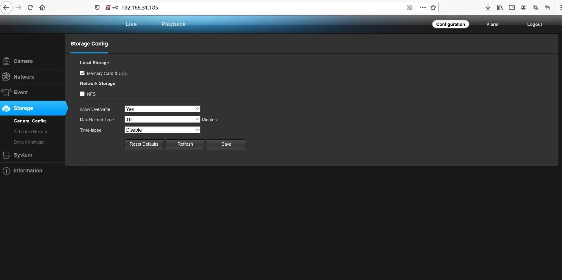Log out using the Logout link
This screenshot has width=562, height=280.
535,24
